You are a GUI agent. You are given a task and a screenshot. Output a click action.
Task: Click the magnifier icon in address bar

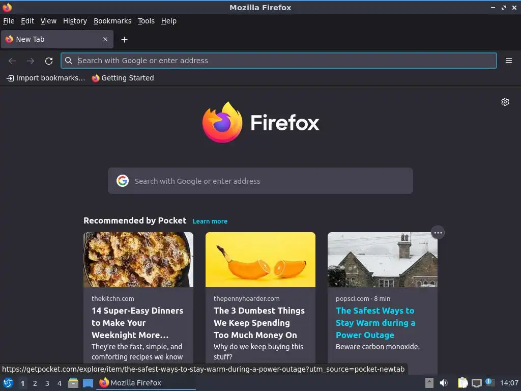coord(69,61)
